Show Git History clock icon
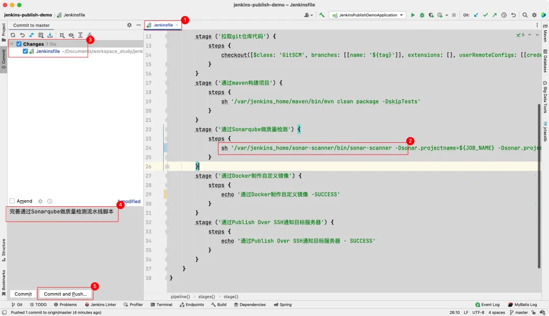This screenshot has height=316, width=549. pos(504,15)
